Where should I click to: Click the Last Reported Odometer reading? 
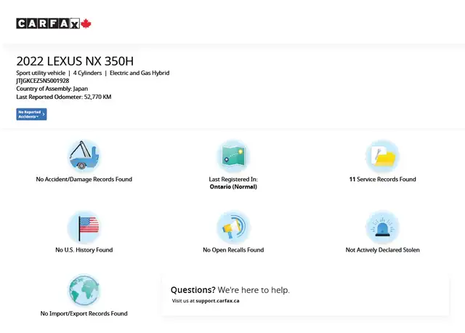[64, 97]
